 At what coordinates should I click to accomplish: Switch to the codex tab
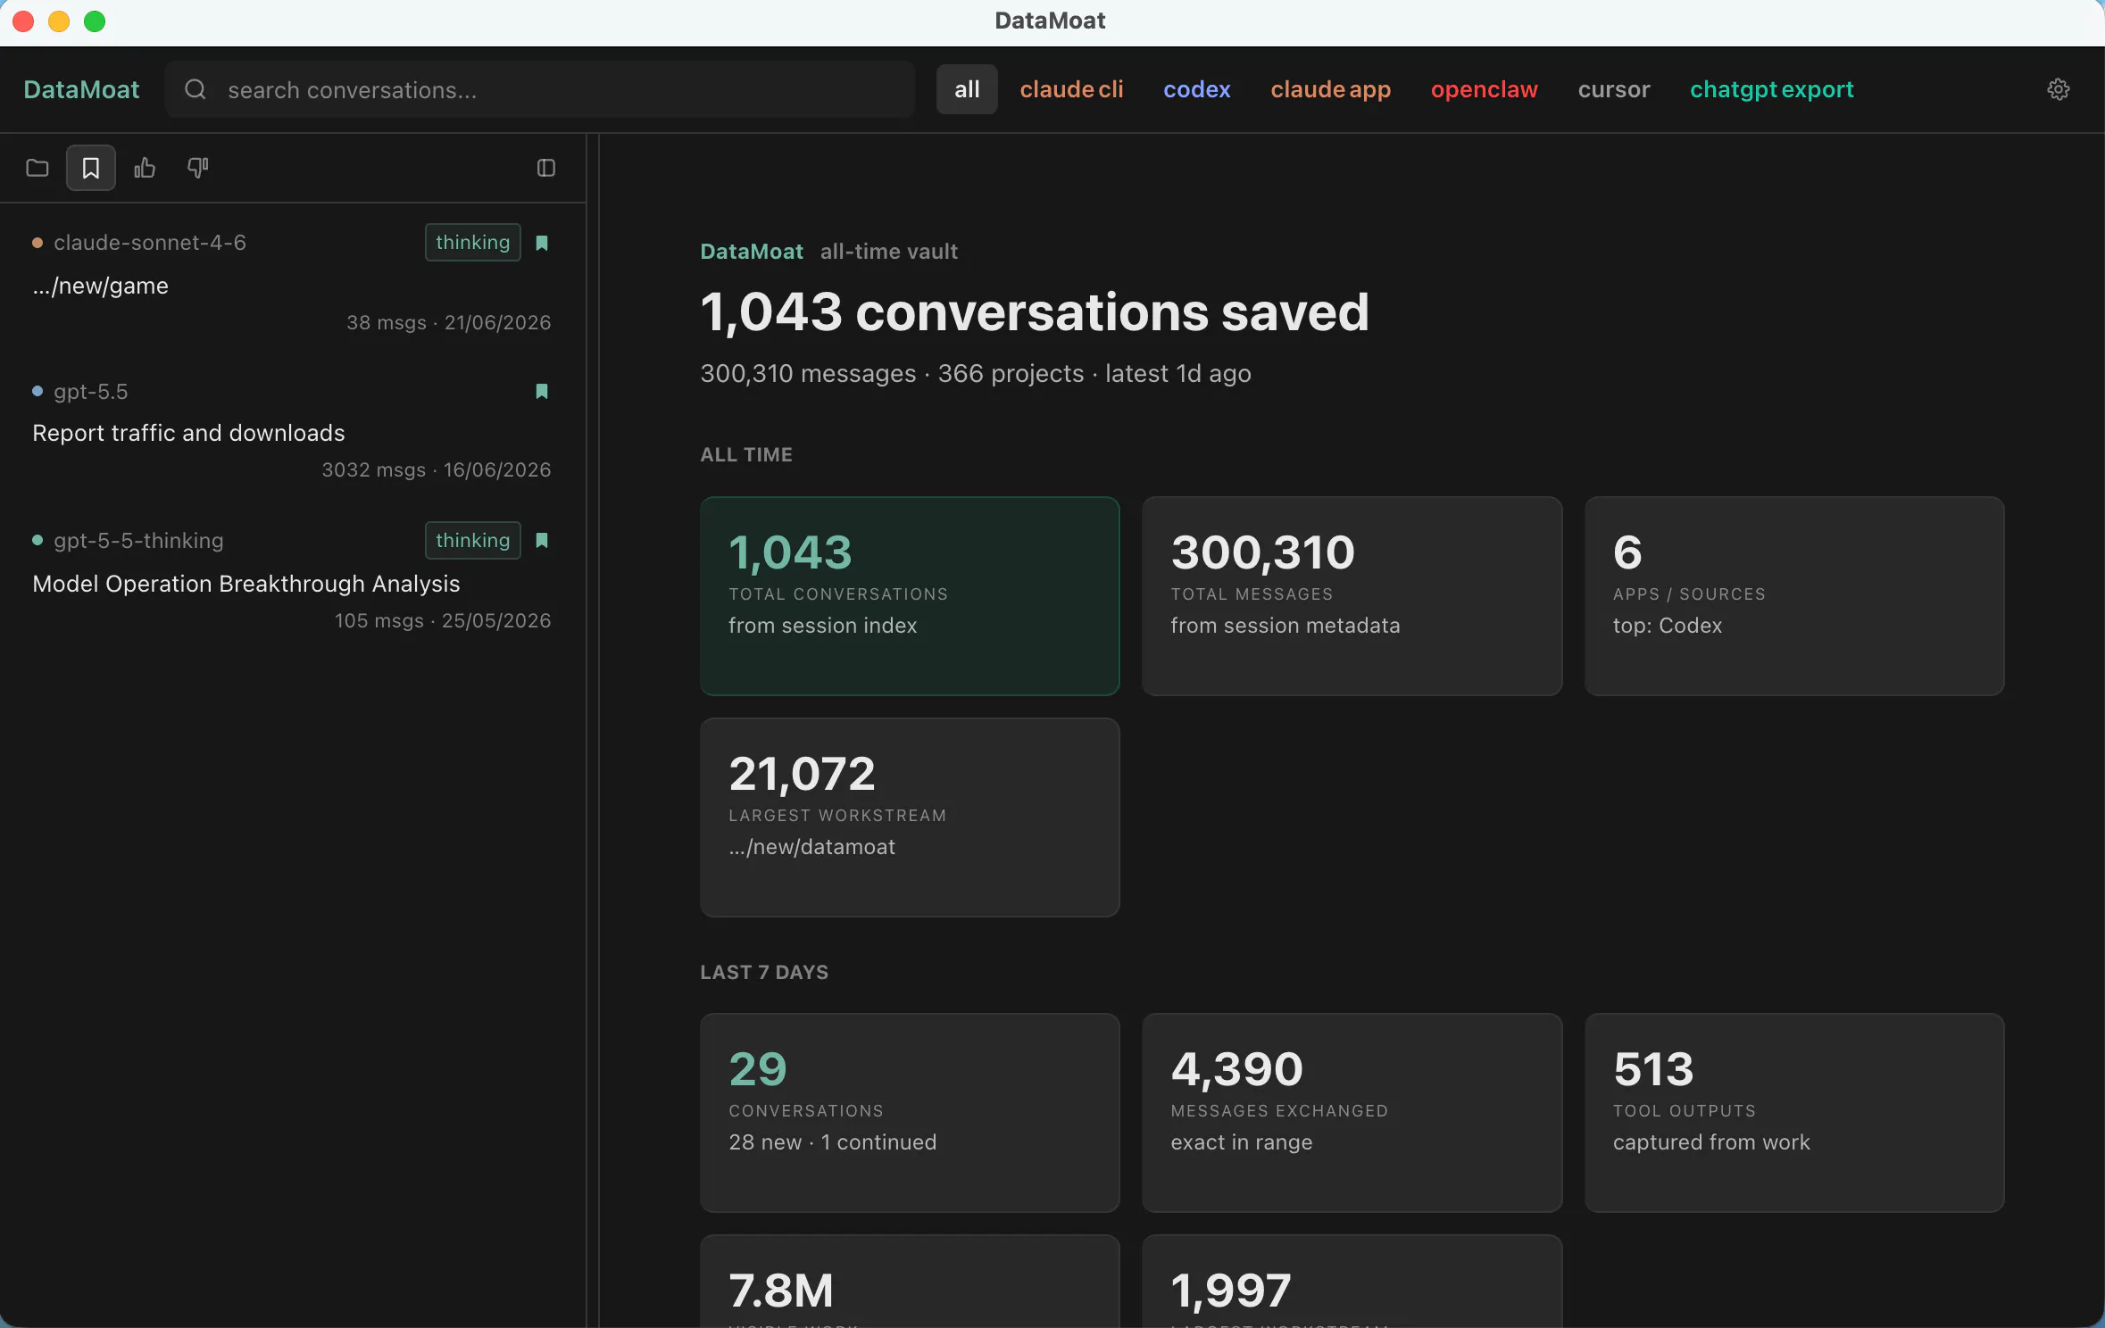tap(1197, 89)
